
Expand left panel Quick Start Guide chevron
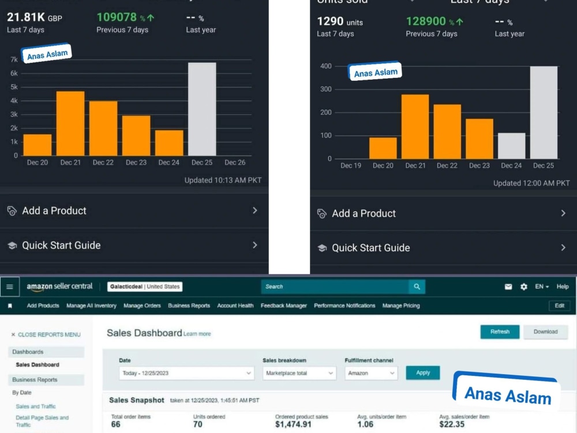click(x=255, y=245)
